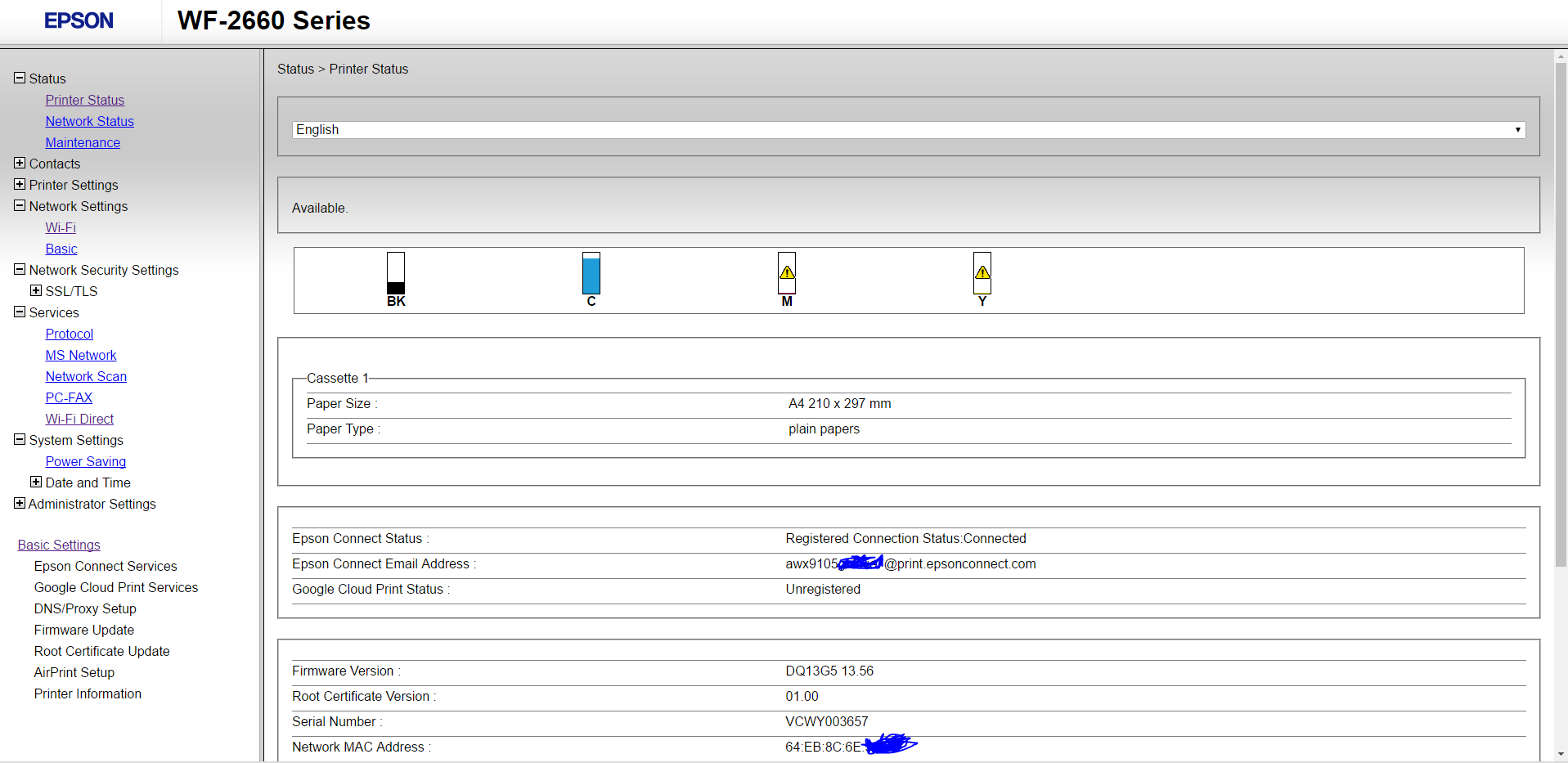
Task: Select Google Cloud Print Services entry
Action: (x=116, y=587)
